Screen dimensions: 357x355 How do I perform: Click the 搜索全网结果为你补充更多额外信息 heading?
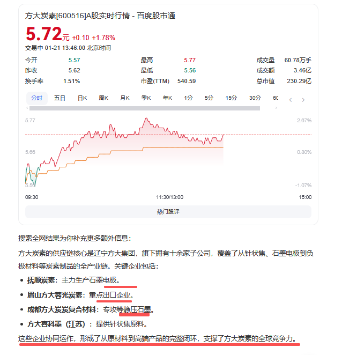click(x=75, y=239)
